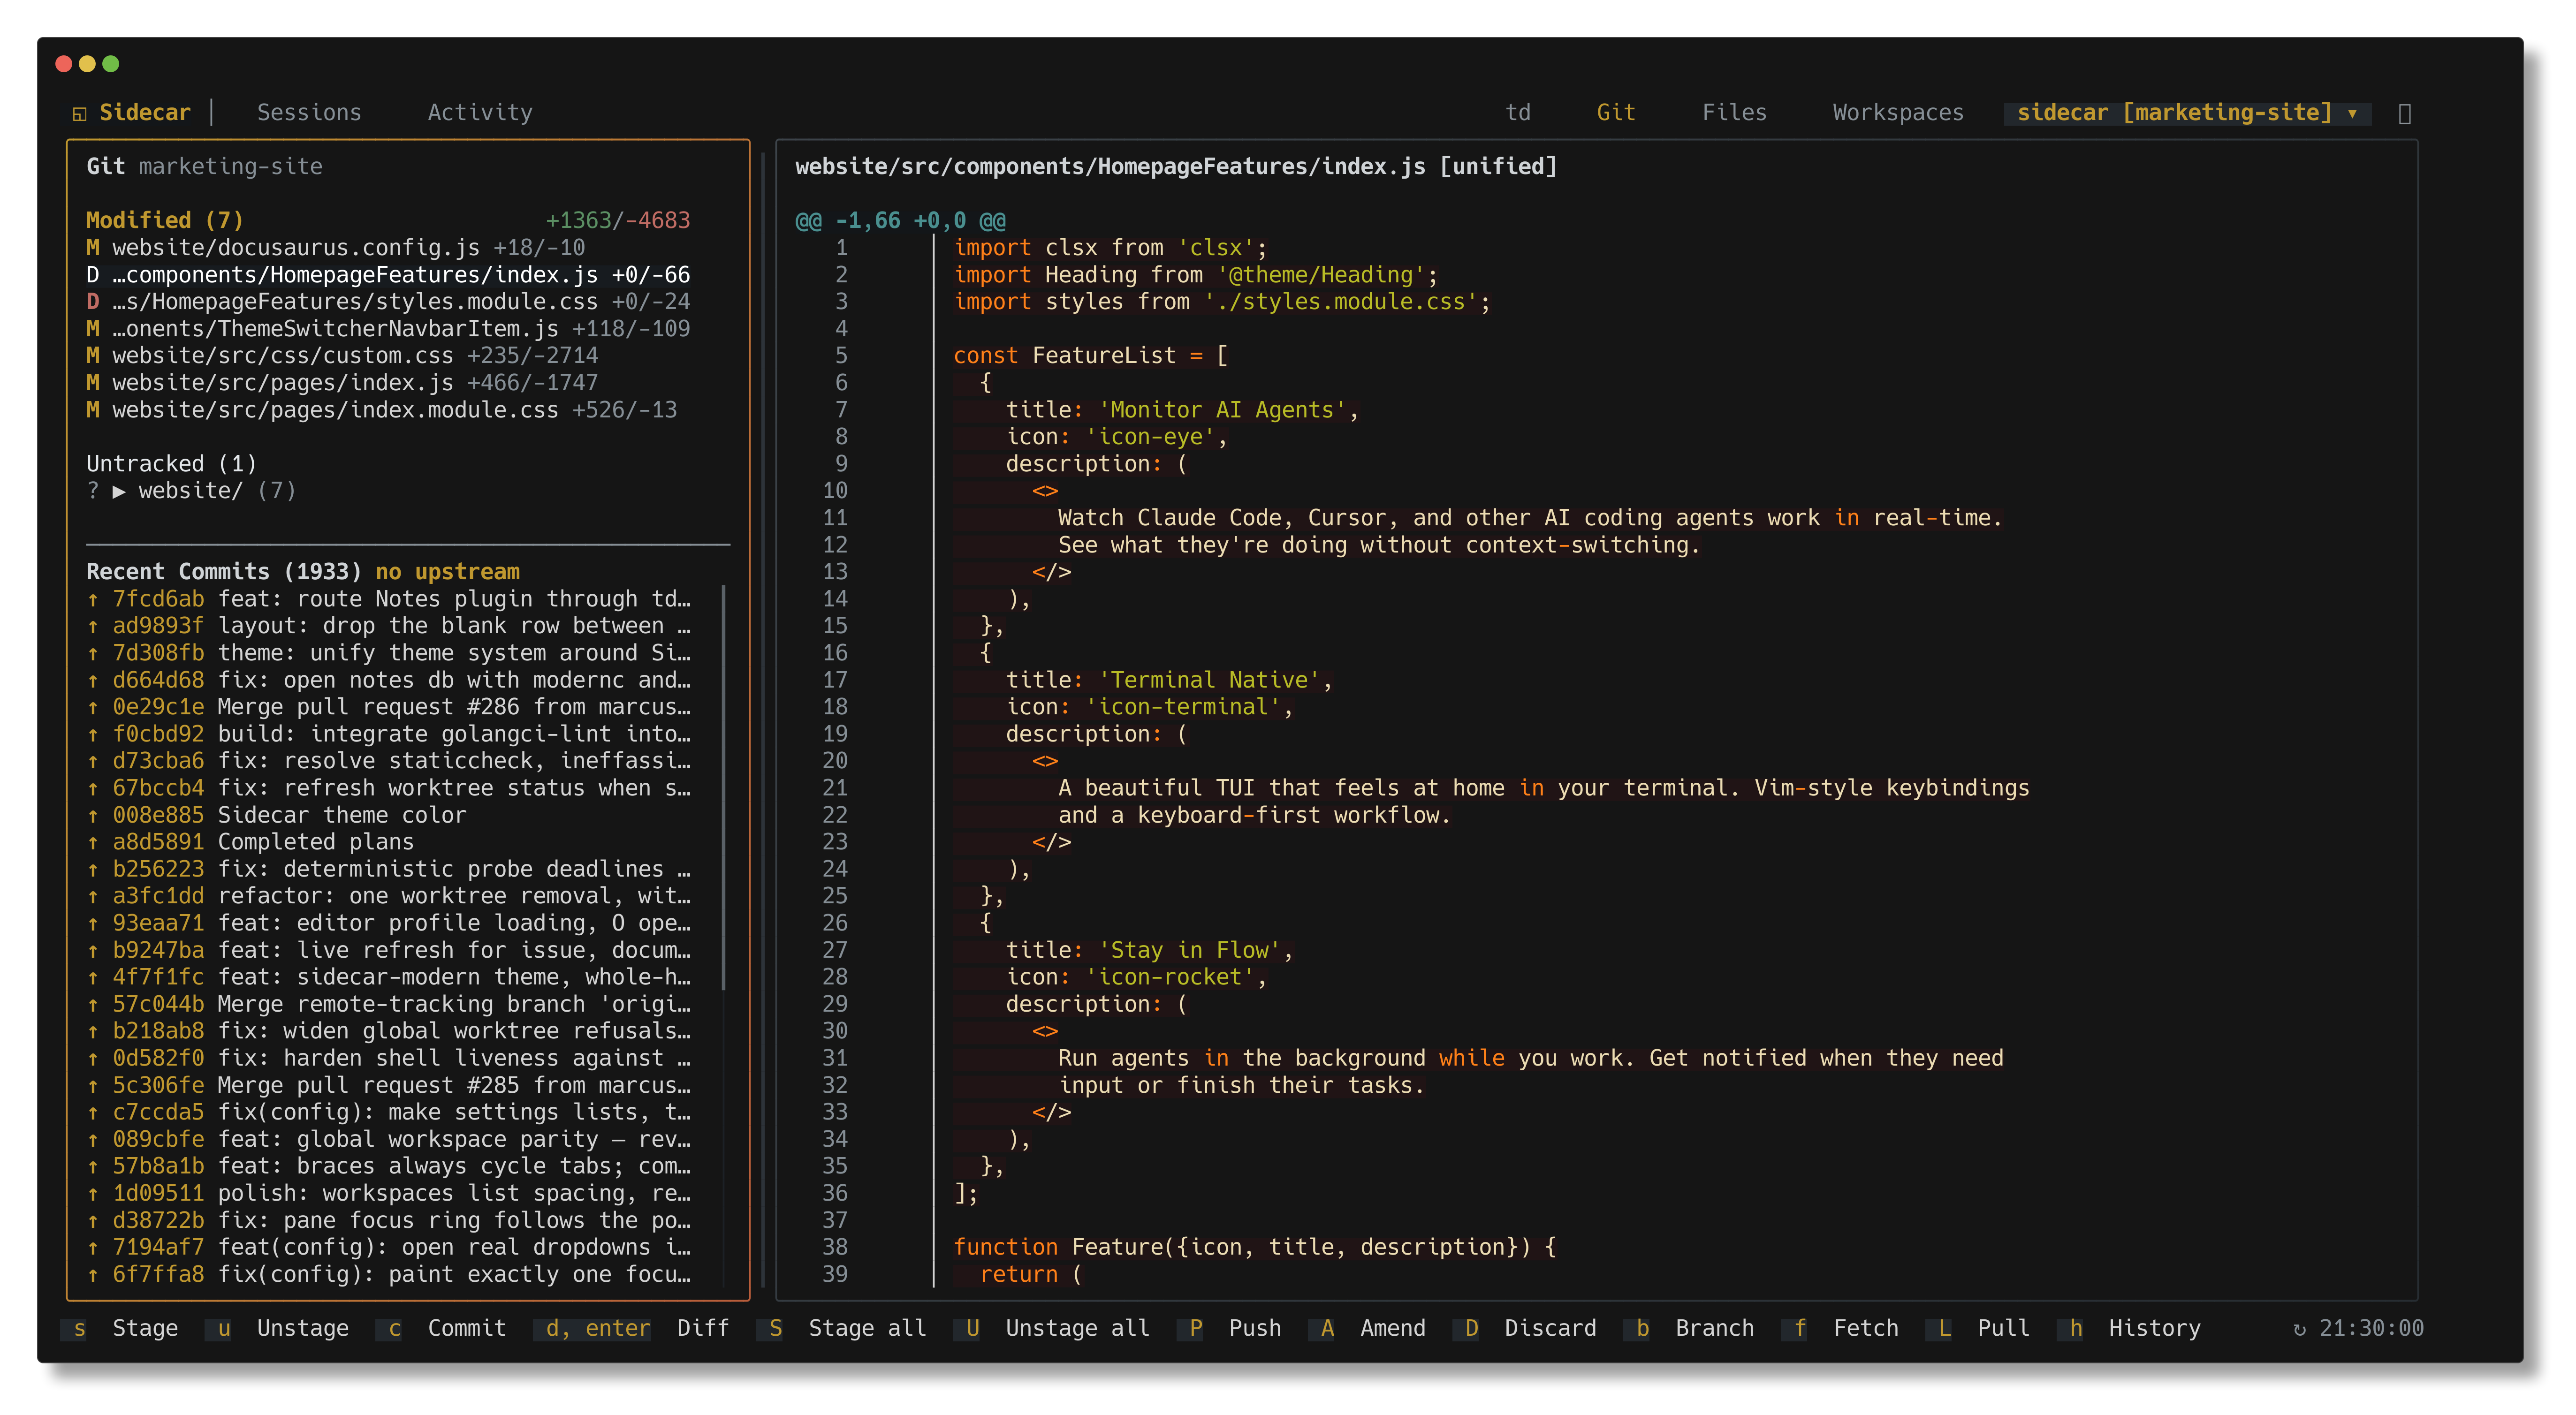Click the Modified (7) section header
2576x1415 pixels.
pyautogui.click(x=164, y=220)
